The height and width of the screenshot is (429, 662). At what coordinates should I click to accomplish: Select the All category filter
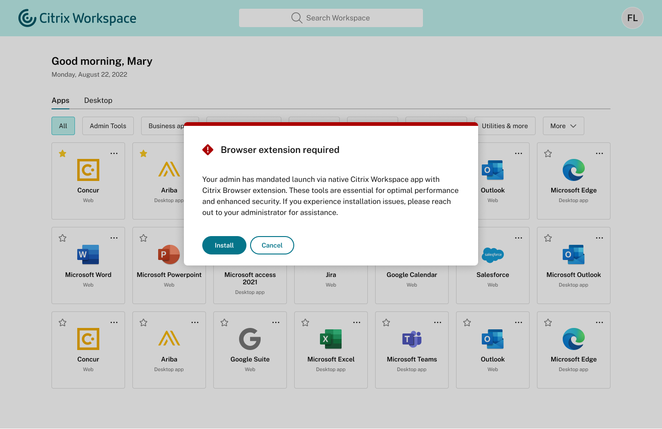63,126
